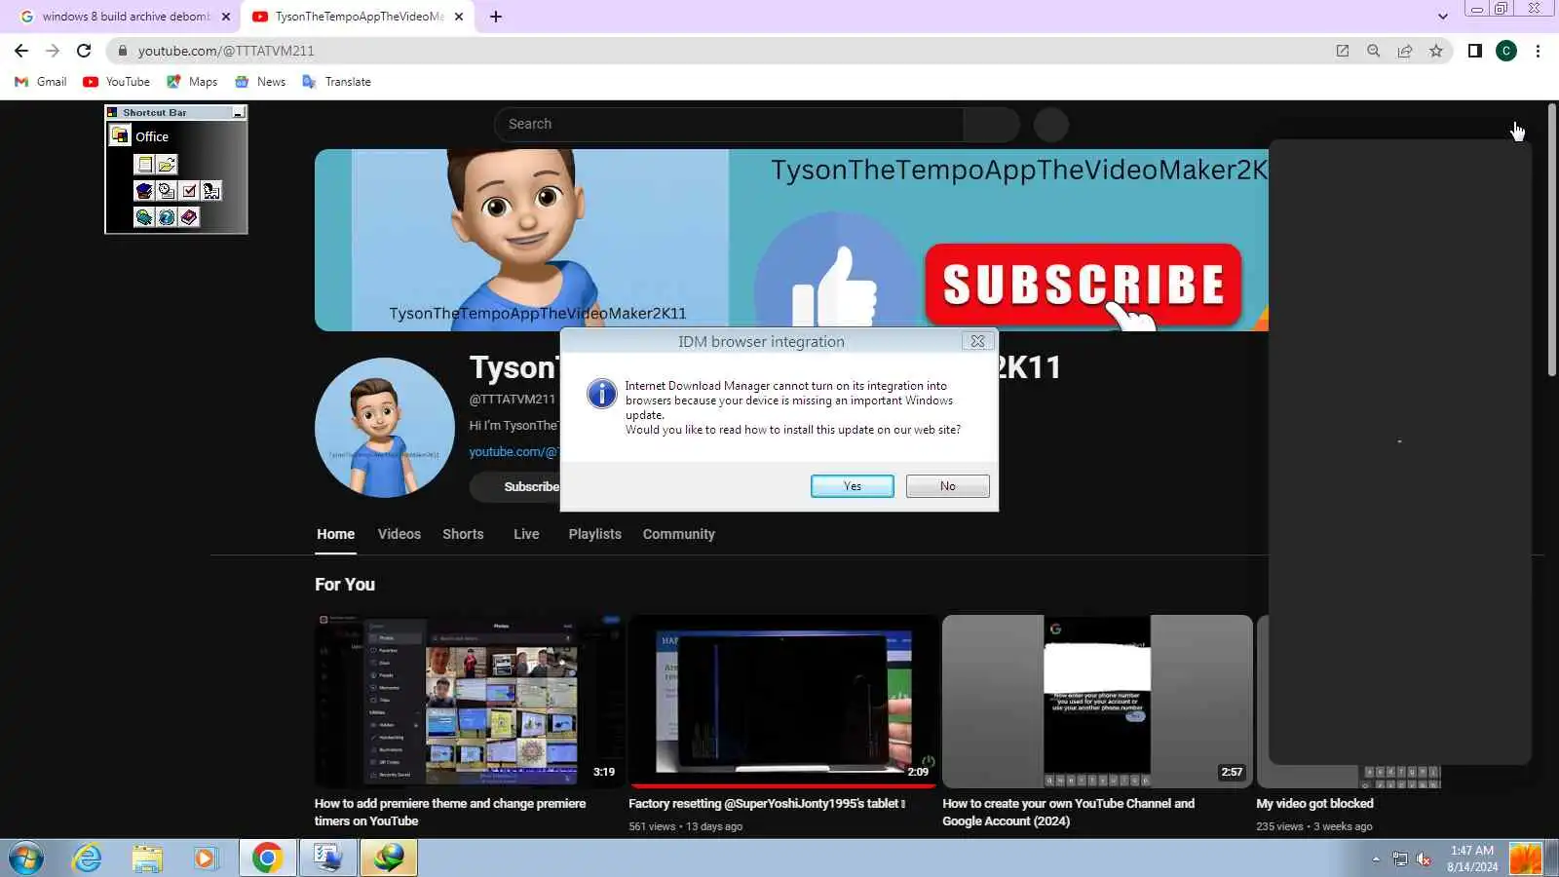Open Windows Explorer from taskbar
Viewport: 1559px width, 877px height.
[x=147, y=858]
